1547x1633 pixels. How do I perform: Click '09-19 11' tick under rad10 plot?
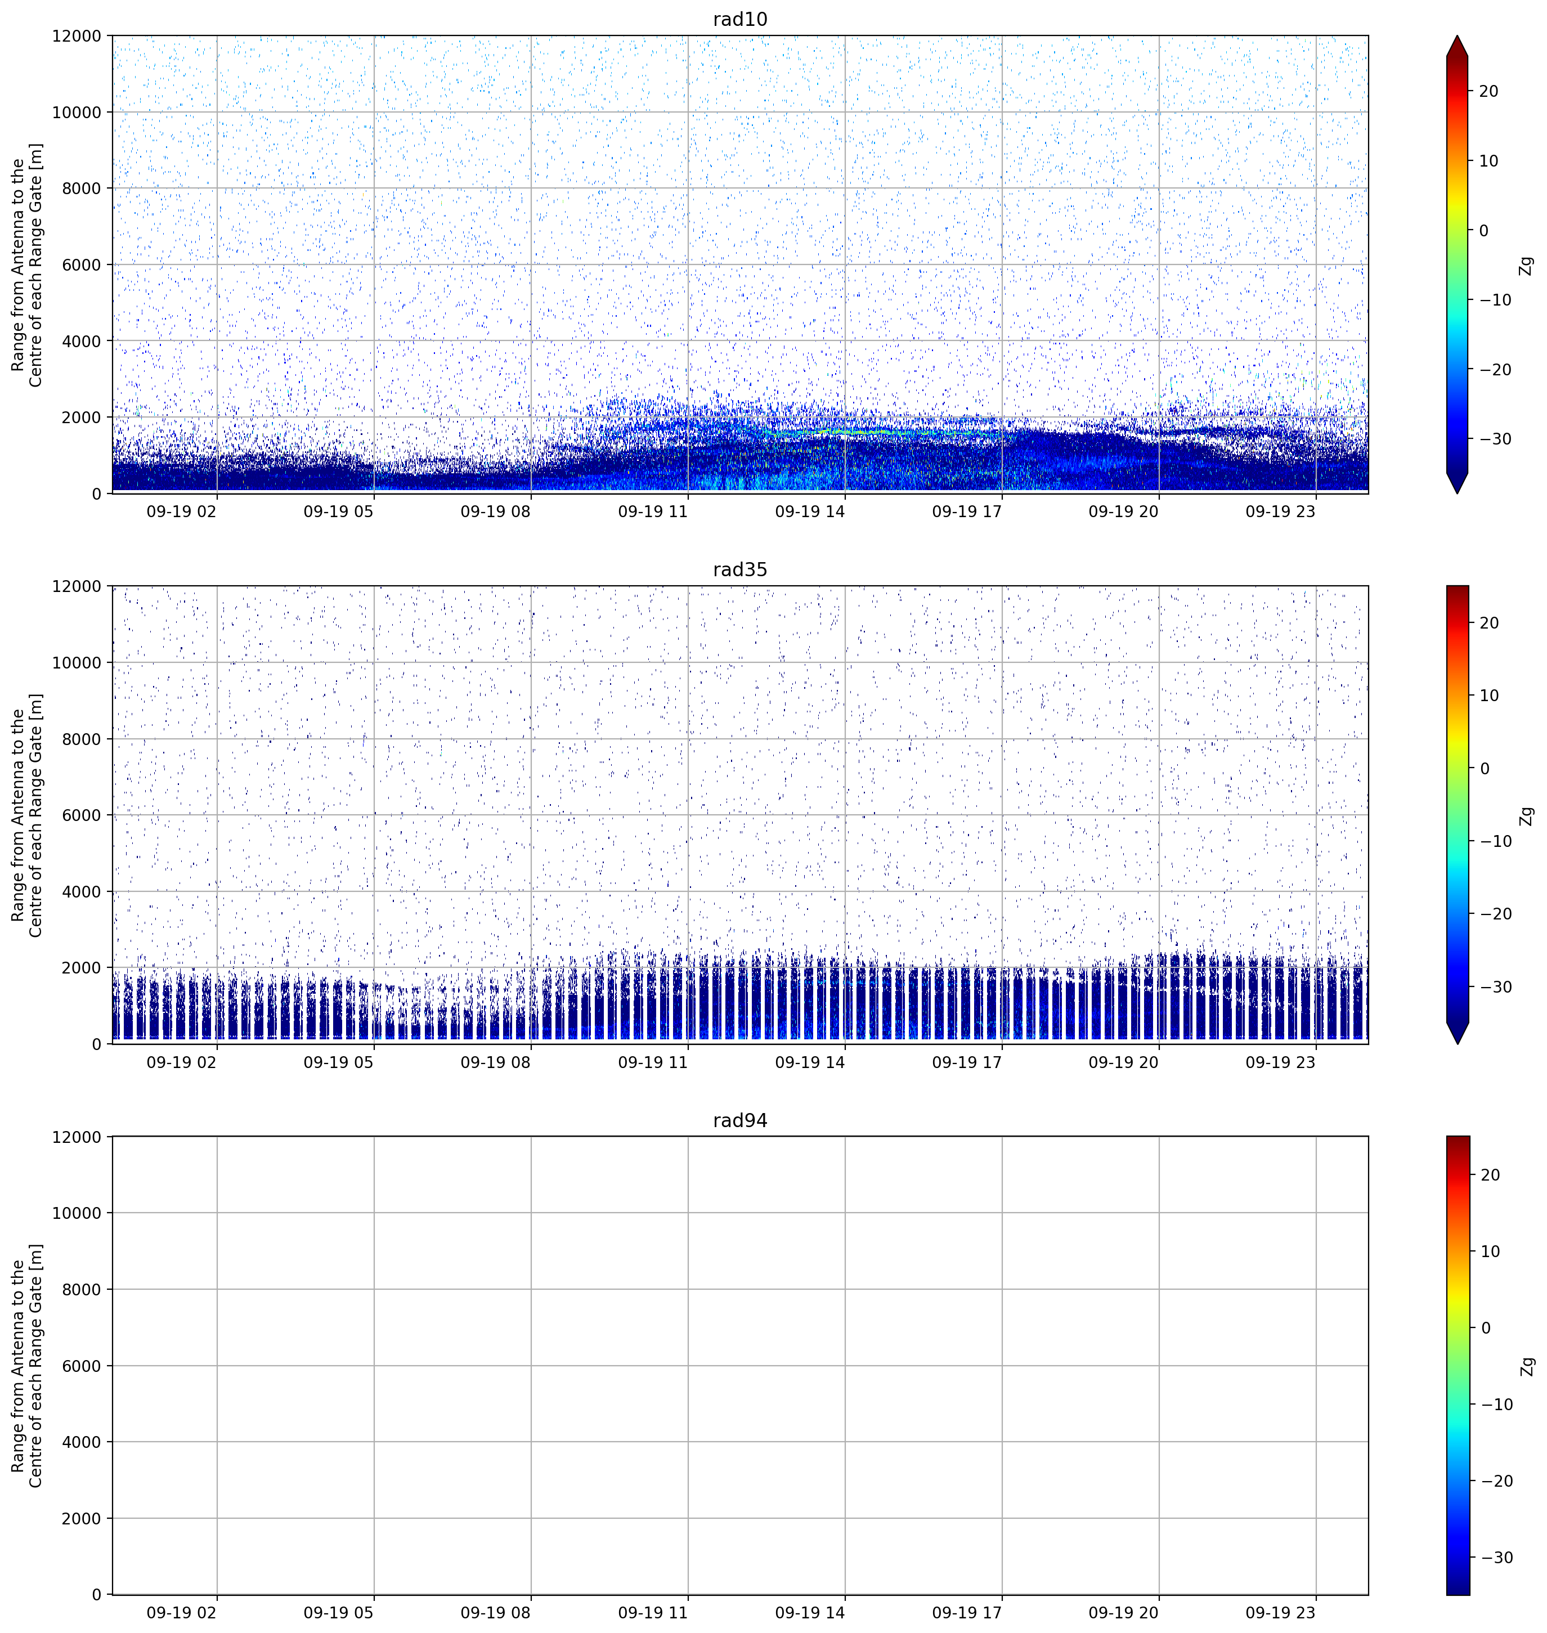(x=652, y=512)
